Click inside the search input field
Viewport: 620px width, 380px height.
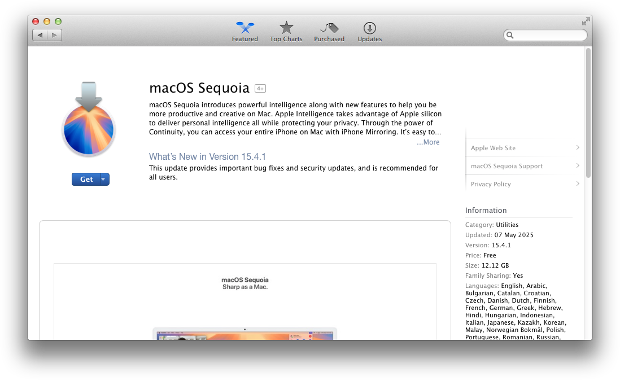click(549, 35)
